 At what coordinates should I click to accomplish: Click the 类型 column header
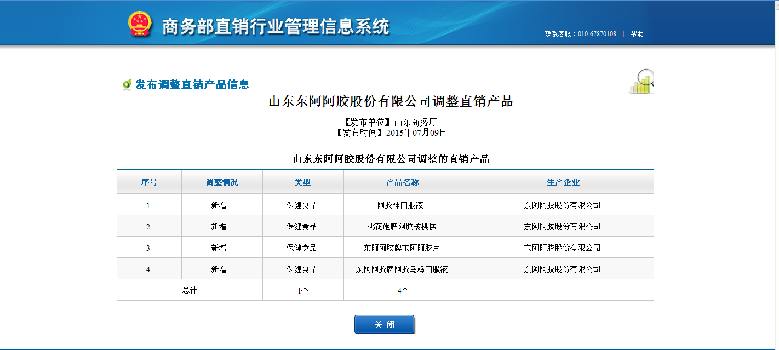pos(302,182)
